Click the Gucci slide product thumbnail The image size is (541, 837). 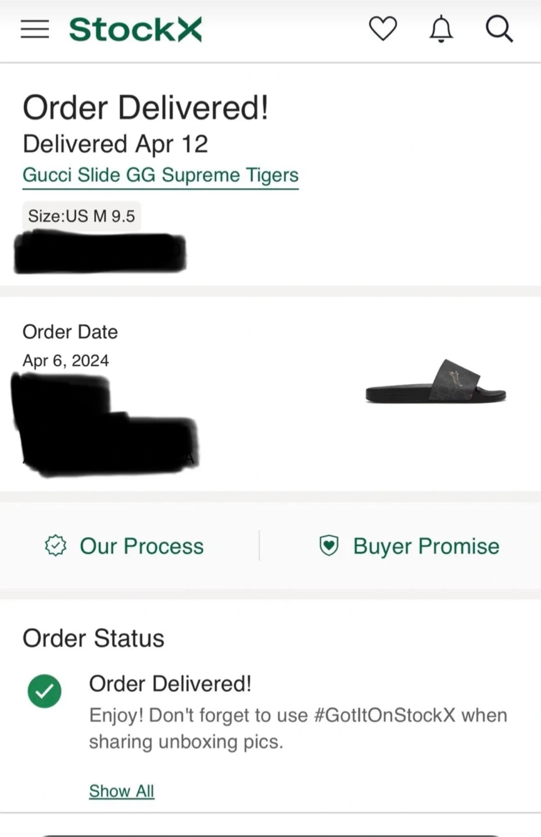436,382
